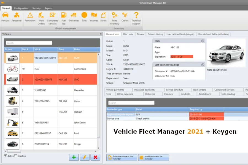
Task: Open Reminders from the ribbon
Action: [30, 17]
